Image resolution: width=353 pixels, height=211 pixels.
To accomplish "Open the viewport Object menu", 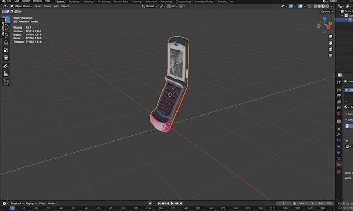I will coord(65,6).
